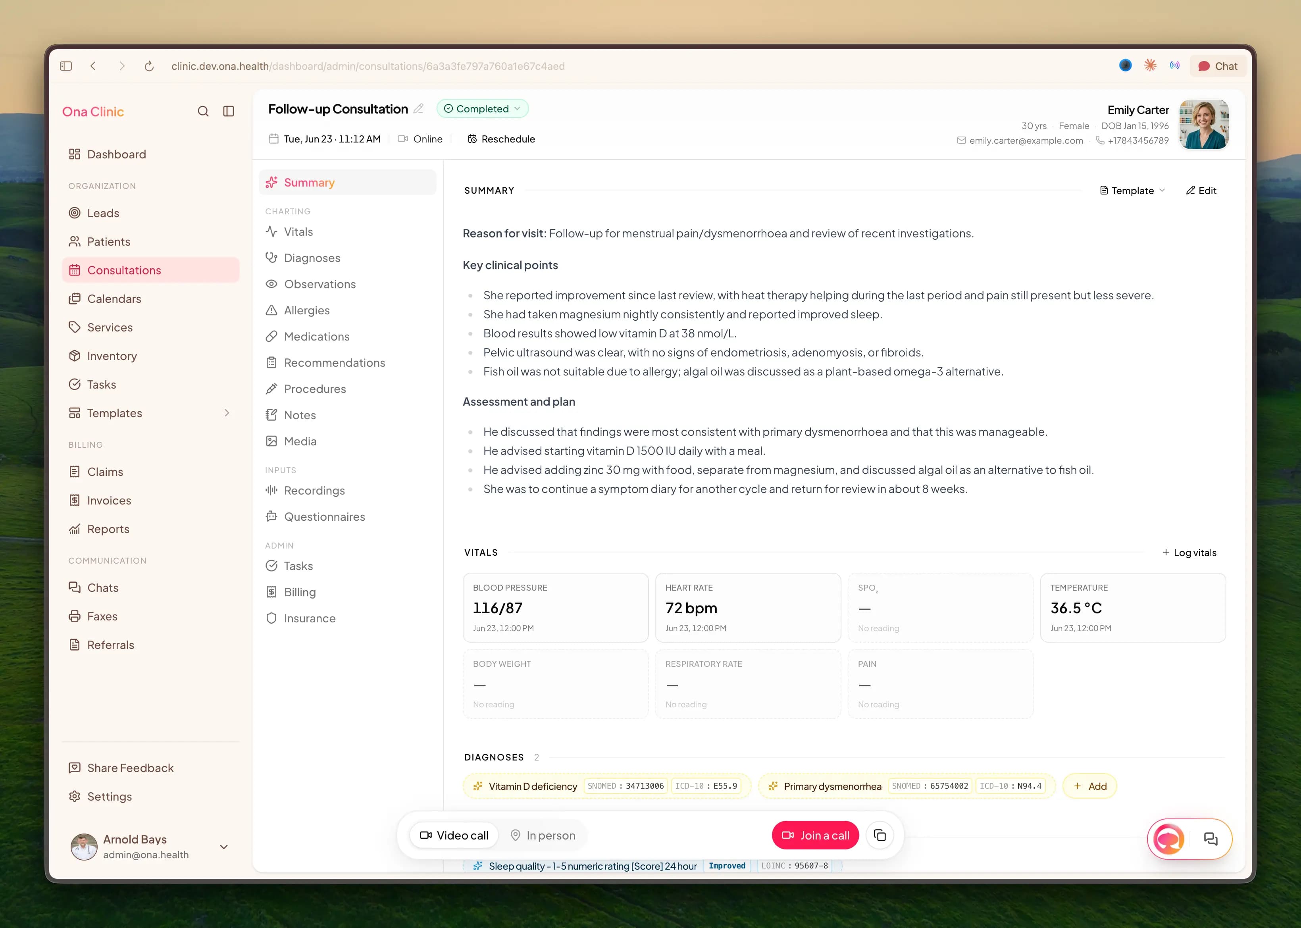Open the pink chat assistant bubble icon
The image size is (1301, 928).
click(1168, 839)
